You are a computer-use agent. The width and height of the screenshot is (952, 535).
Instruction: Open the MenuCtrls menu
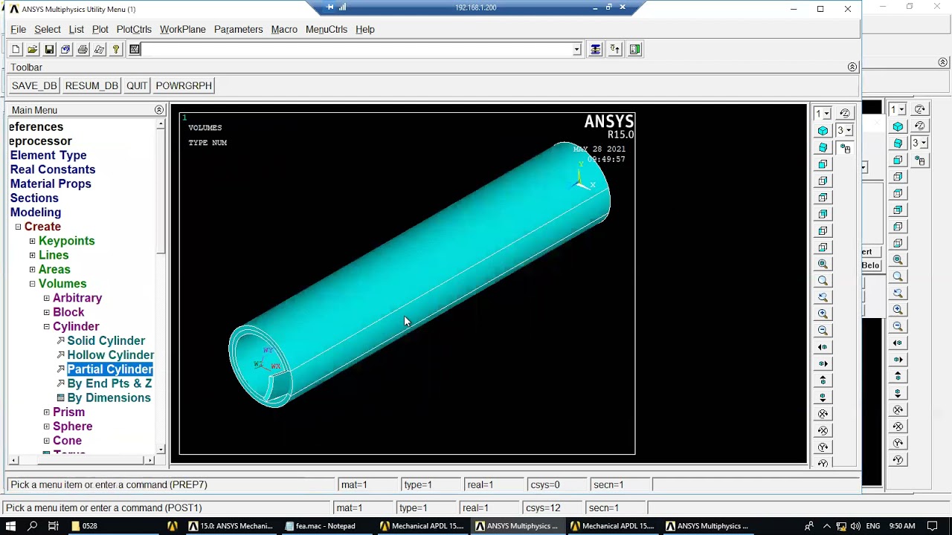327,30
